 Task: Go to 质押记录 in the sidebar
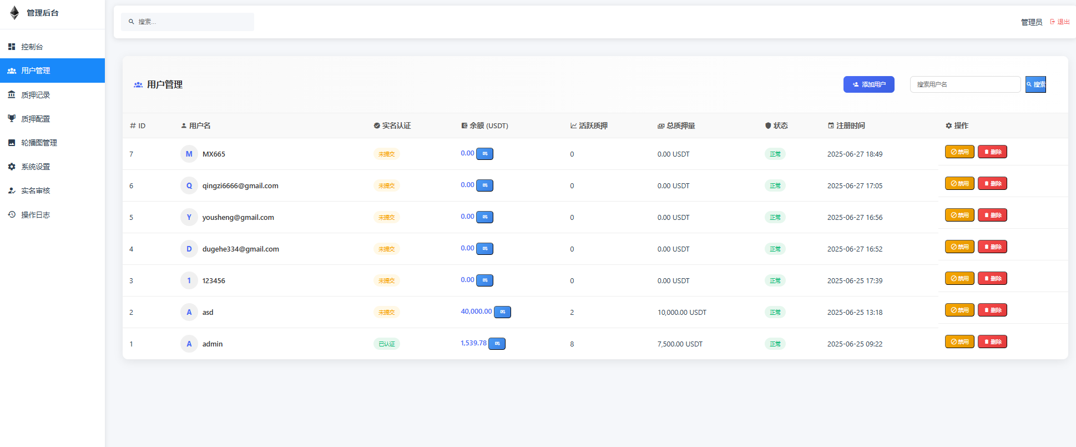(x=36, y=95)
